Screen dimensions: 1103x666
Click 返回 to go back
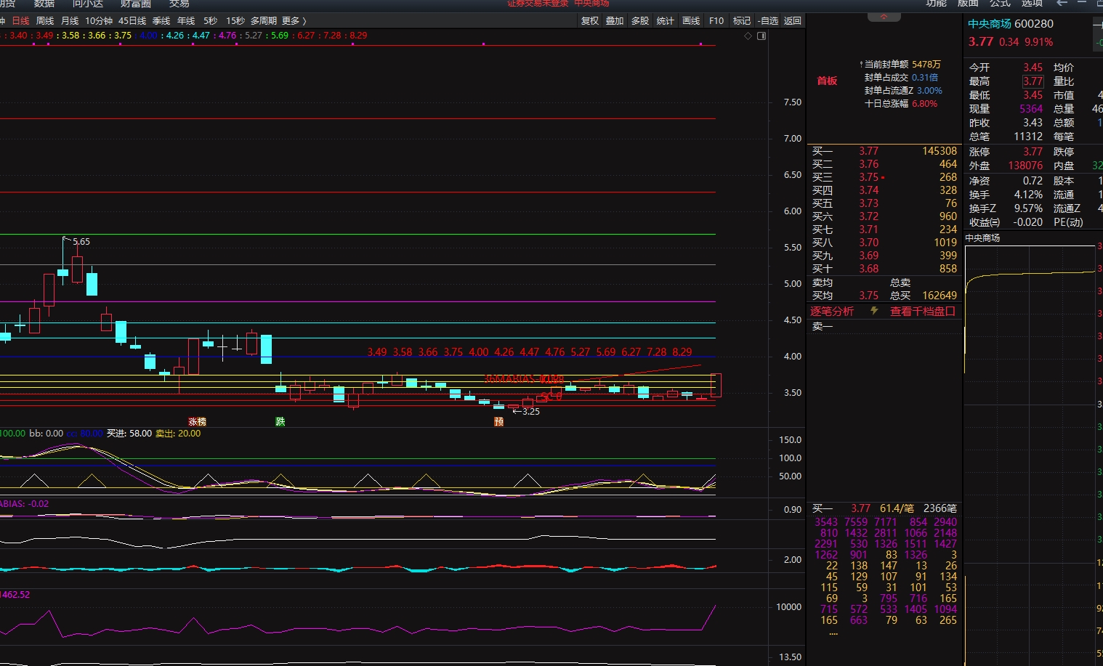click(x=792, y=21)
